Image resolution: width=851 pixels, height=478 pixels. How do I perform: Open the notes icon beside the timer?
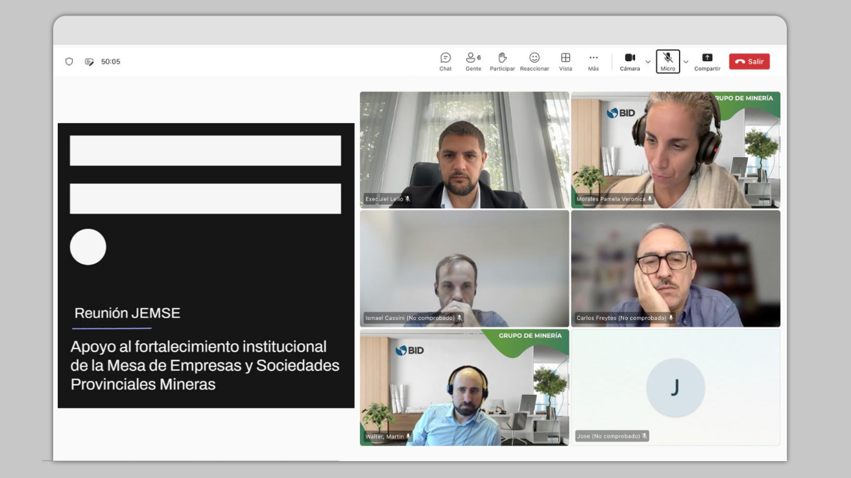point(89,62)
